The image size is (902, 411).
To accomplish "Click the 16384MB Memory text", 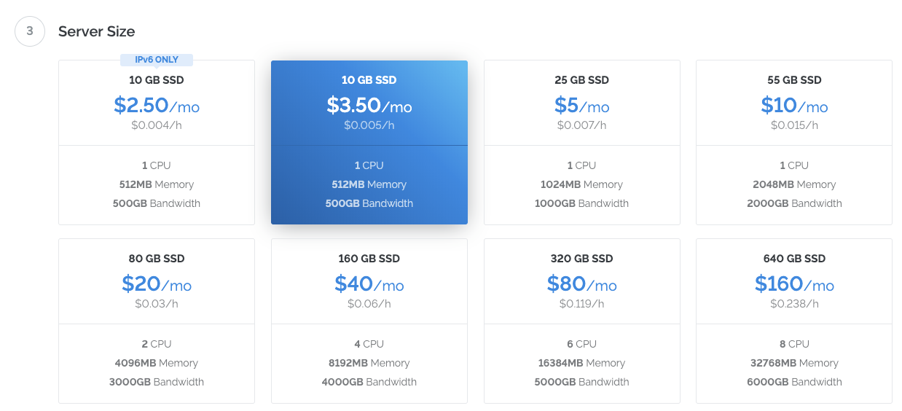I will click(582, 363).
